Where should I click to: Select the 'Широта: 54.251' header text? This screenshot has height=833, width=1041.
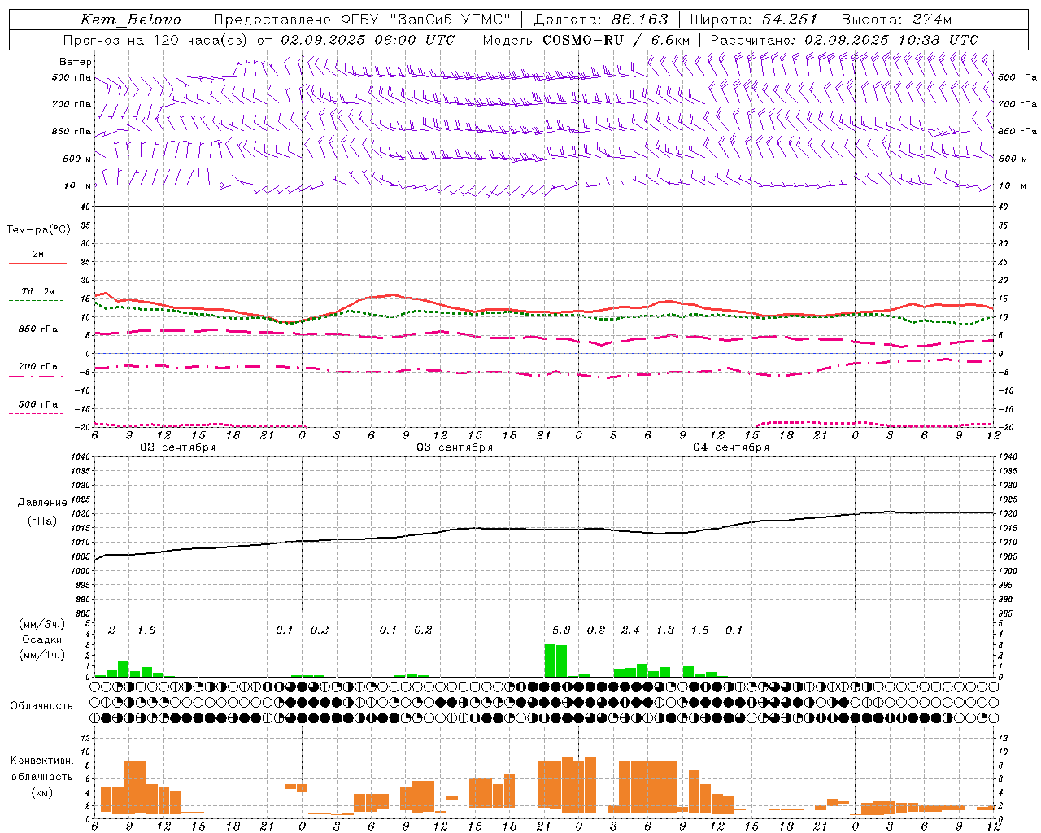[x=753, y=20]
